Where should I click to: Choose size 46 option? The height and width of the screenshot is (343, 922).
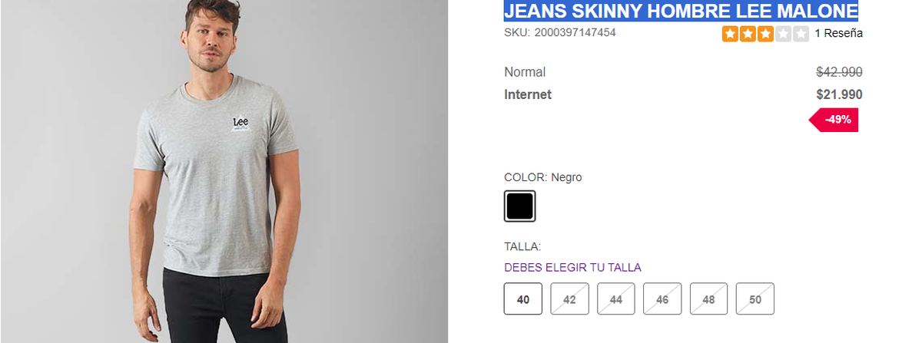tap(662, 298)
